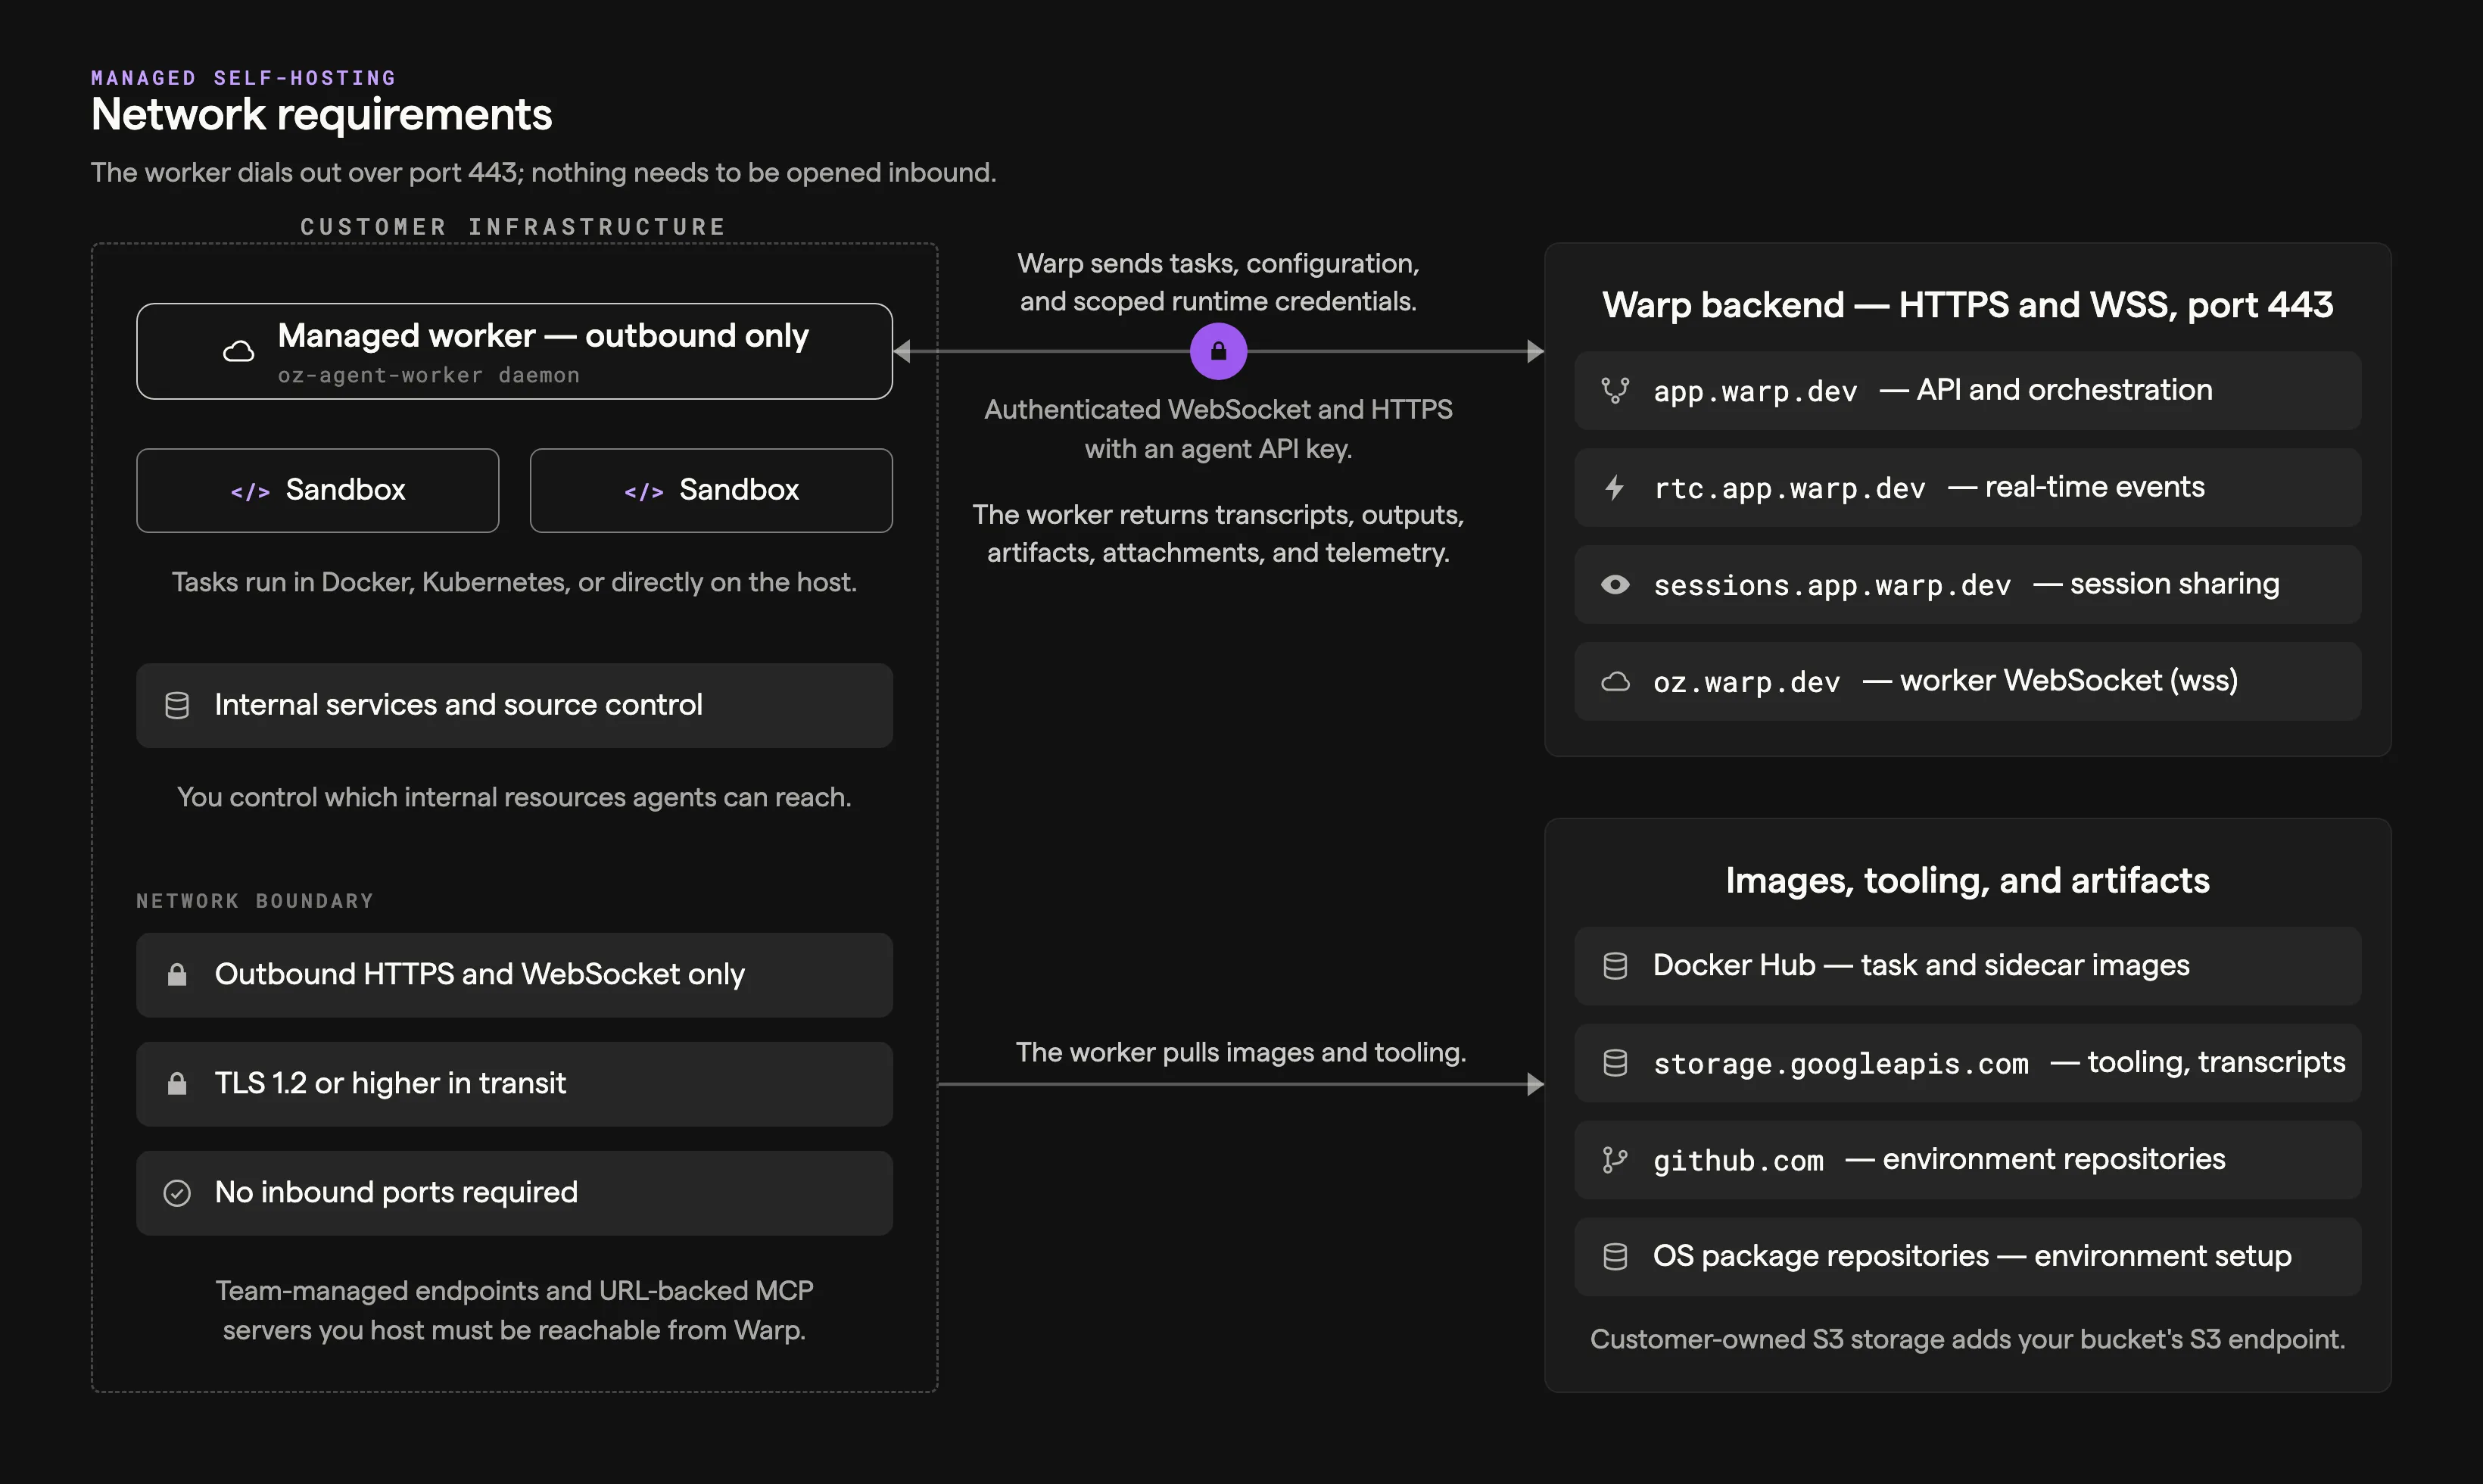Click the NETWORK BOUNDARY label
The height and width of the screenshot is (1484, 2483).
click(x=255, y=901)
